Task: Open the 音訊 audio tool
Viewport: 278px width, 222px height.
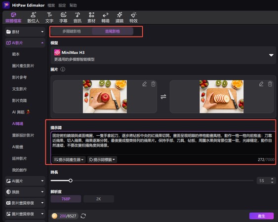Action: click(x=78, y=18)
